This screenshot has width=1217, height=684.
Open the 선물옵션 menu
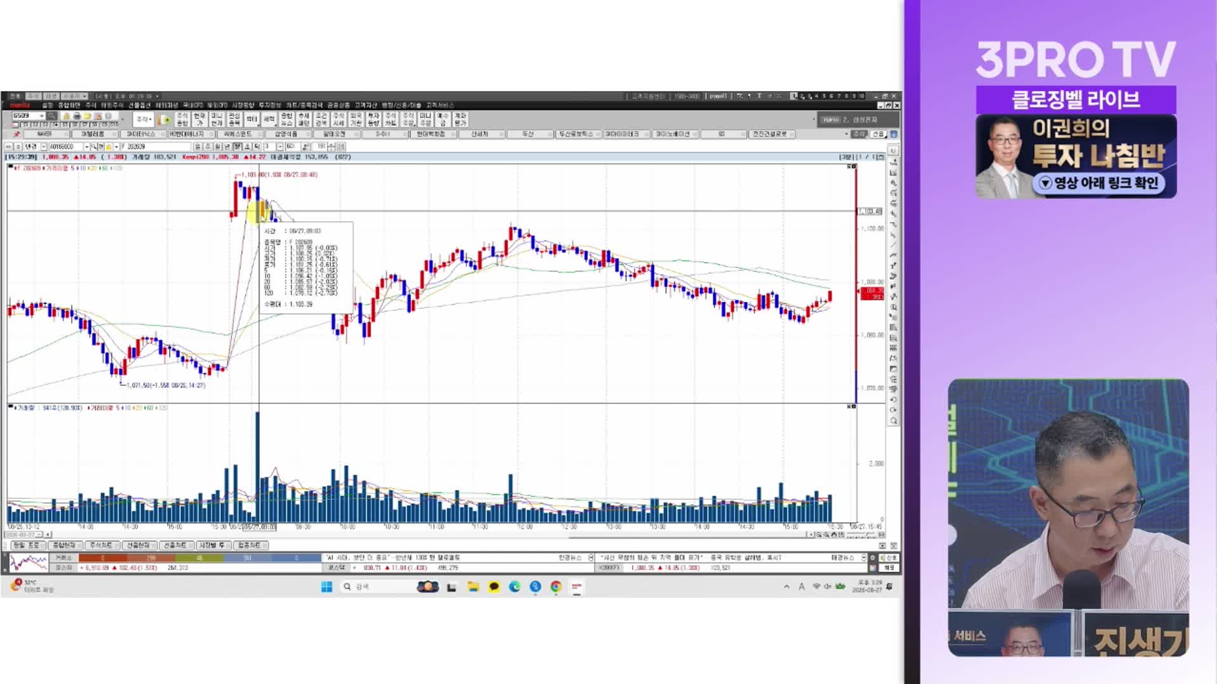tap(139, 105)
